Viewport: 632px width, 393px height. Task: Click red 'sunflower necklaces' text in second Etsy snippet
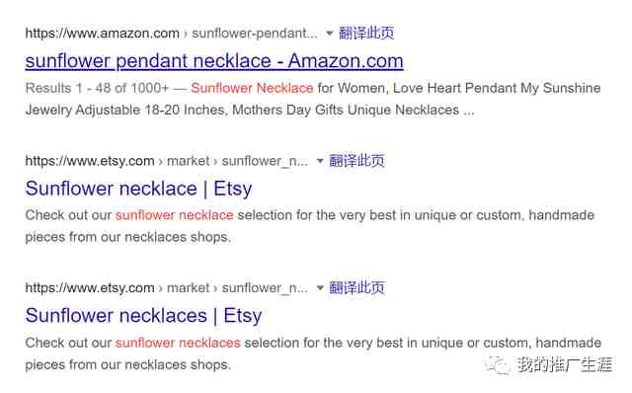pyautogui.click(x=178, y=343)
